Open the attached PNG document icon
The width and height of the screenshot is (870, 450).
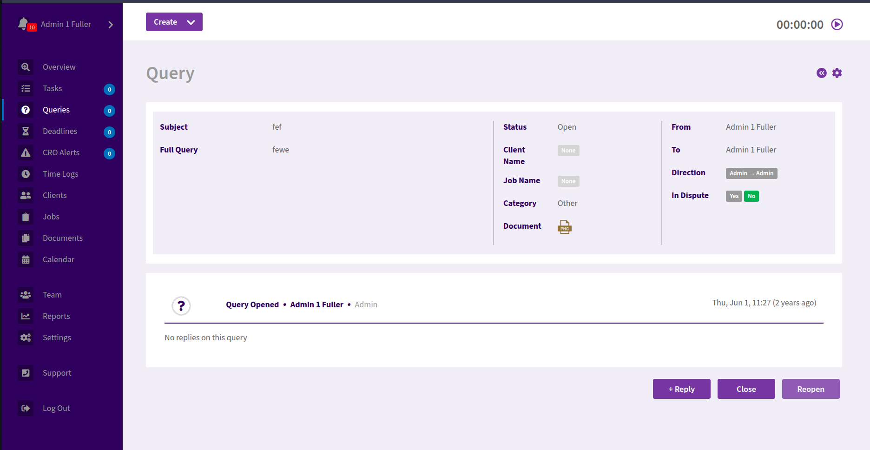point(564,227)
